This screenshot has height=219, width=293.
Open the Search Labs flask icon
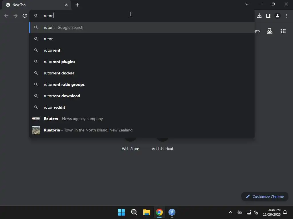coord(270,31)
